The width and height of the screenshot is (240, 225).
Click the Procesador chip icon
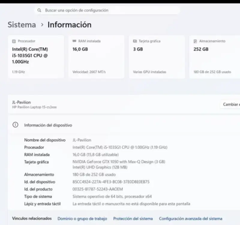click(14, 41)
